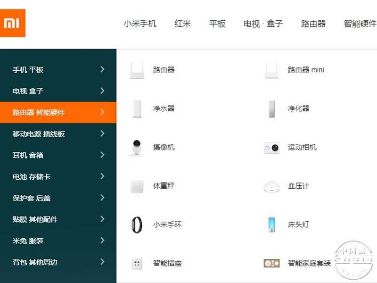Click the 净化器 air purifier thumbnail
This screenshot has width=377, height=283.
point(271,109)
